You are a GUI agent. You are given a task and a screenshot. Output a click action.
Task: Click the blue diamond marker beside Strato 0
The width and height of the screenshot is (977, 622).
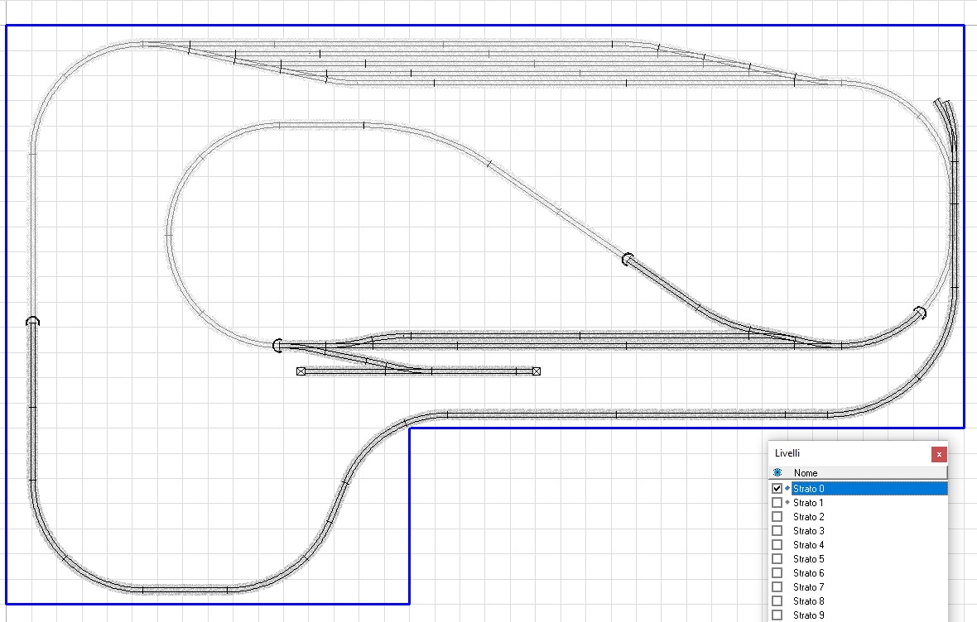click(x=787, y=488)
